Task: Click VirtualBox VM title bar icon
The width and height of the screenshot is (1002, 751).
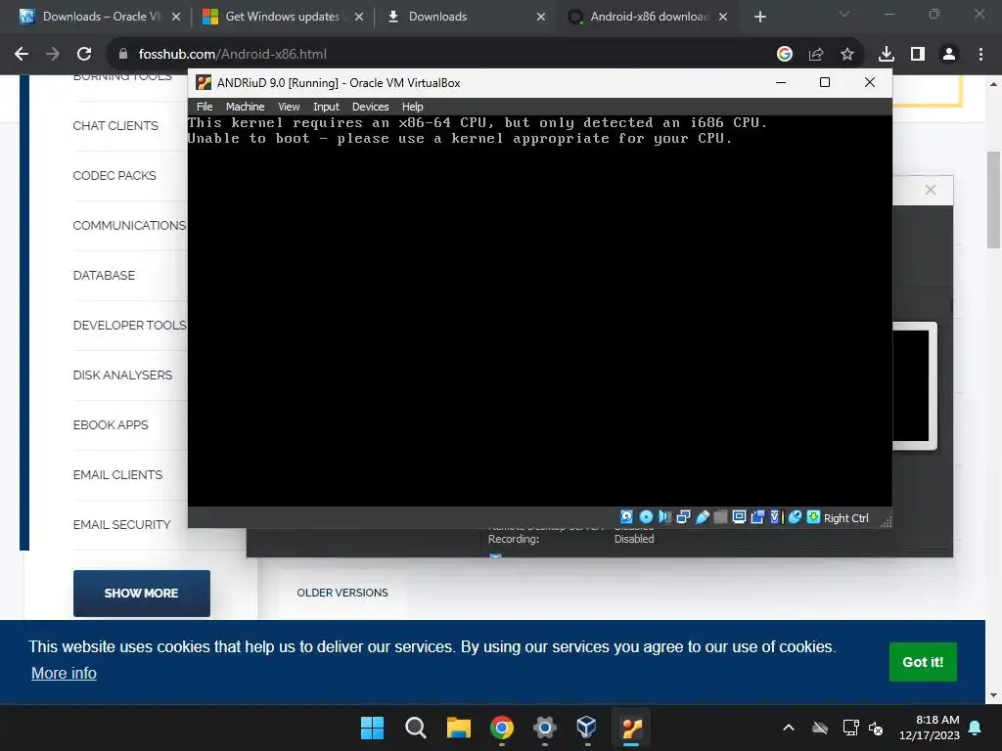Action: 204,82
